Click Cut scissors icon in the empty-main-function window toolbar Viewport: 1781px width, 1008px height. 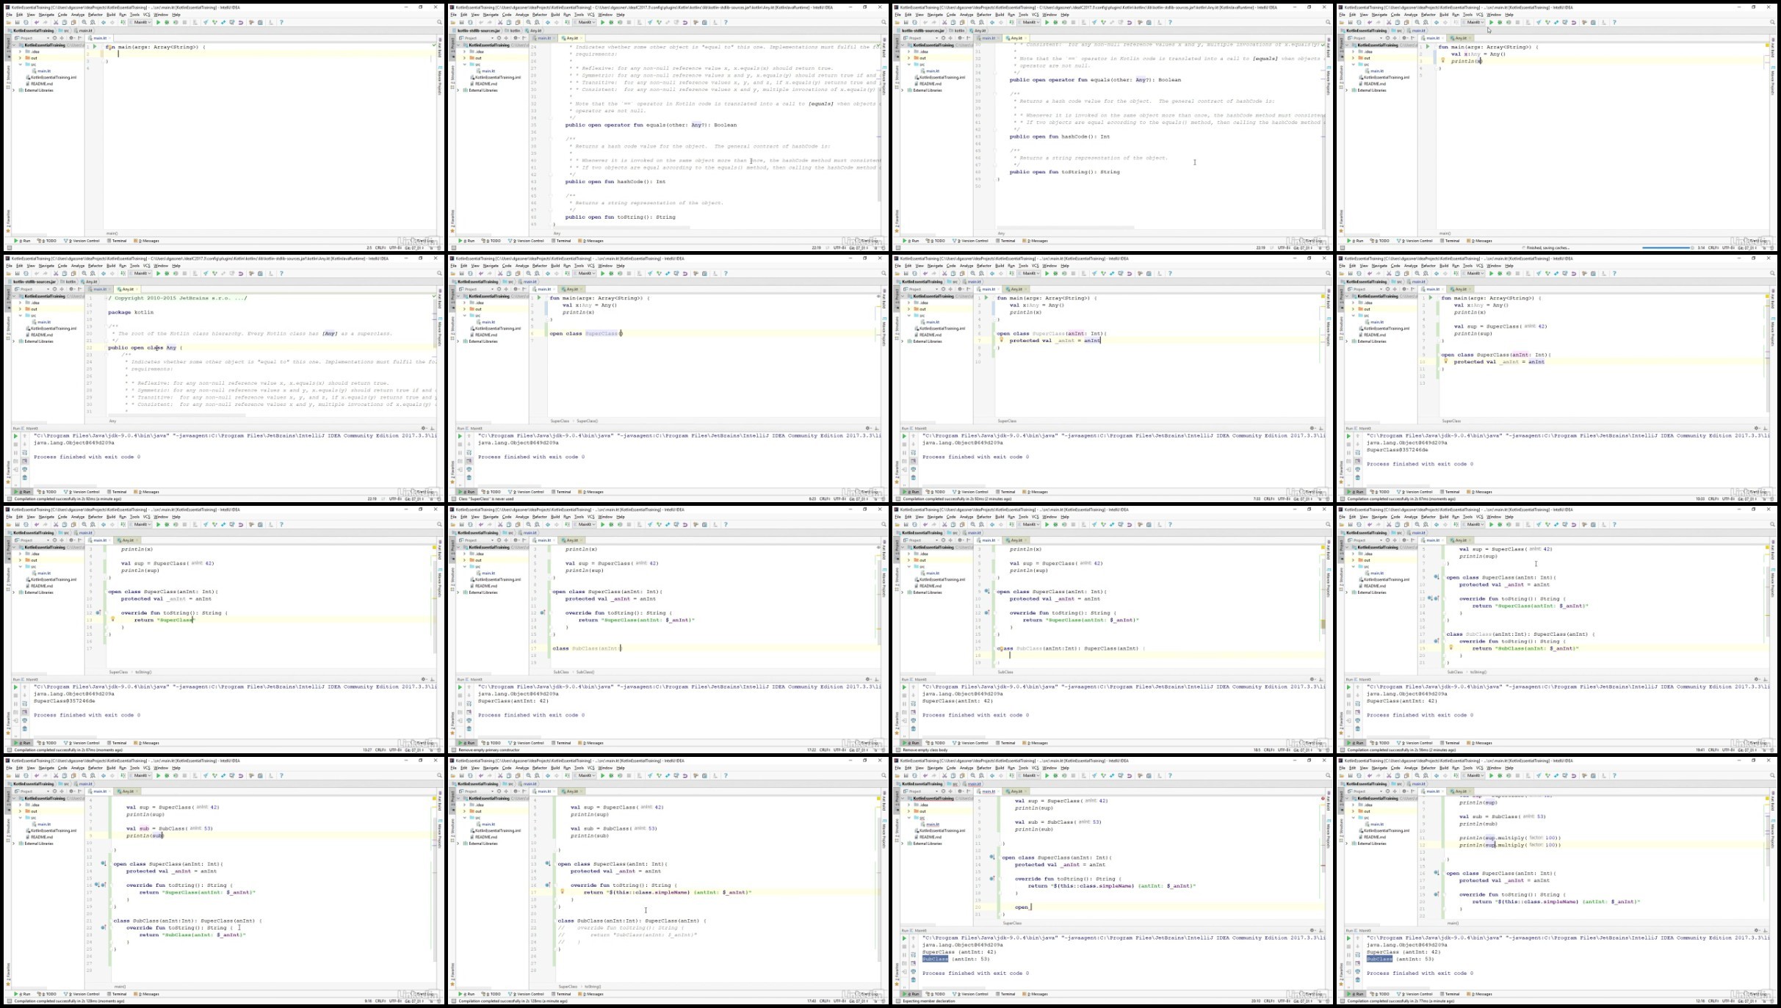(56, 22)
